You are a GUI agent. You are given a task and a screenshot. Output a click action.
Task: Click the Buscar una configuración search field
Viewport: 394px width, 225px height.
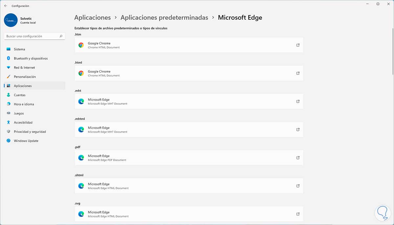click(31, 36)
